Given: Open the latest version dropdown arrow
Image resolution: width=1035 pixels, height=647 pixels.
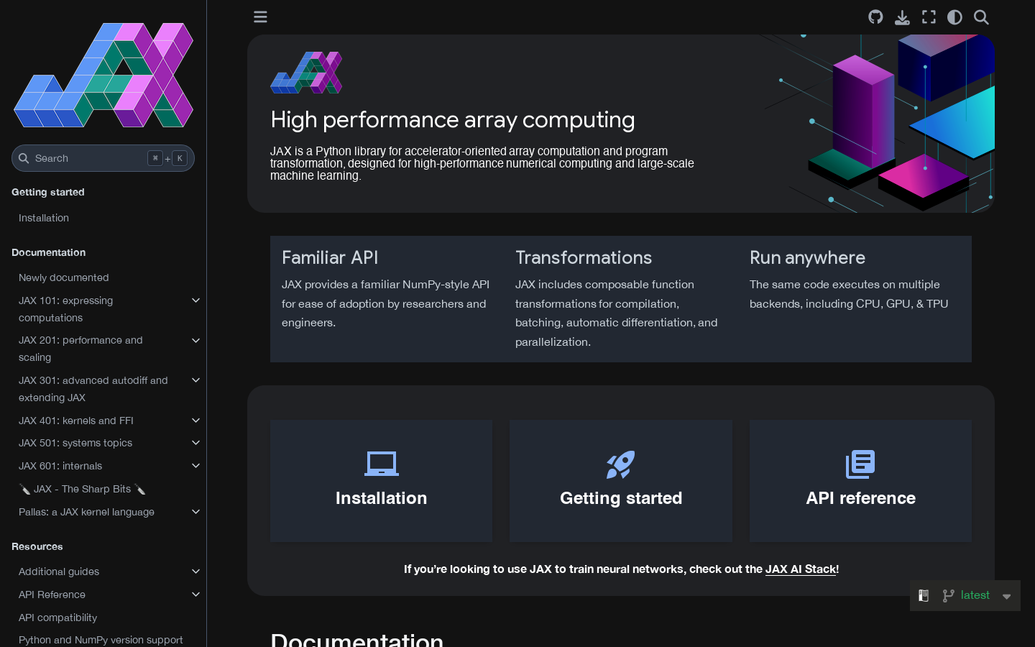Looking at the screenshot, I should 1006,597.
